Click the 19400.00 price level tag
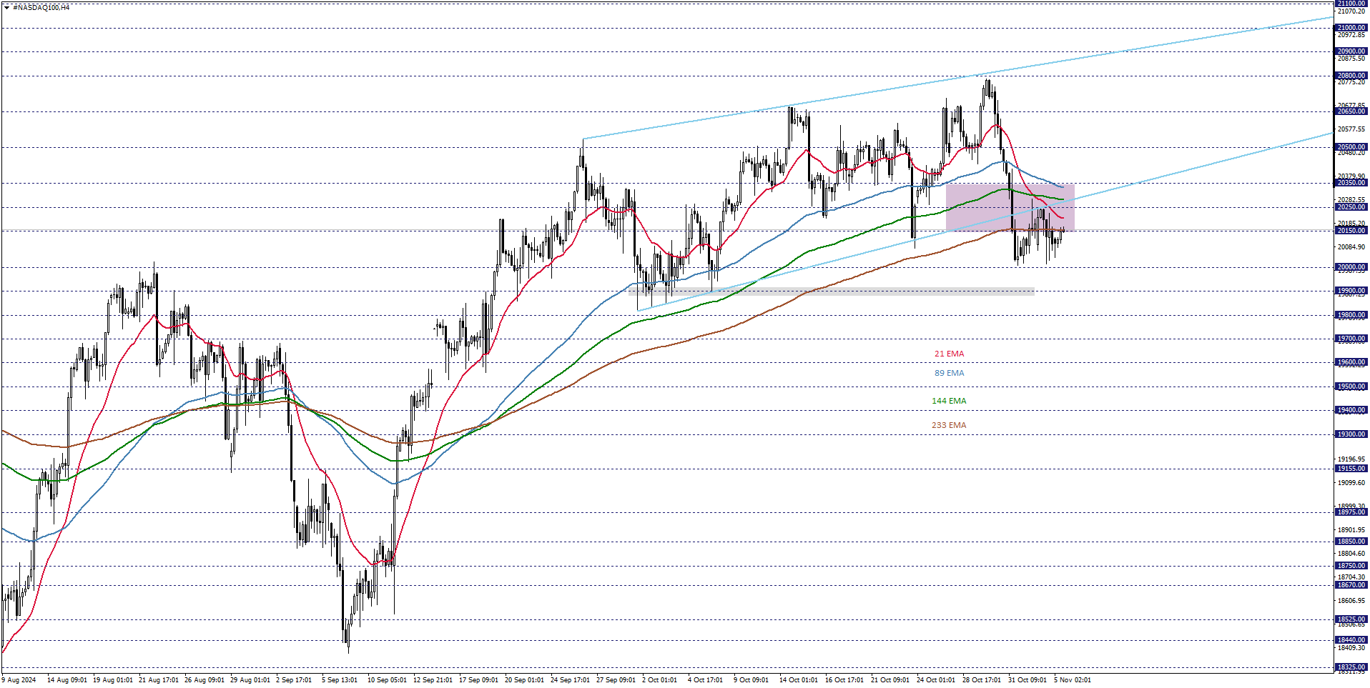 (x=1351, y=410)
